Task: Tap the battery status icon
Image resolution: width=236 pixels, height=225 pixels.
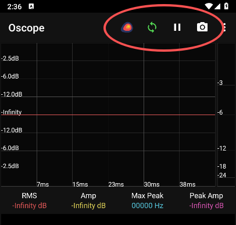Action: point(226,6)
